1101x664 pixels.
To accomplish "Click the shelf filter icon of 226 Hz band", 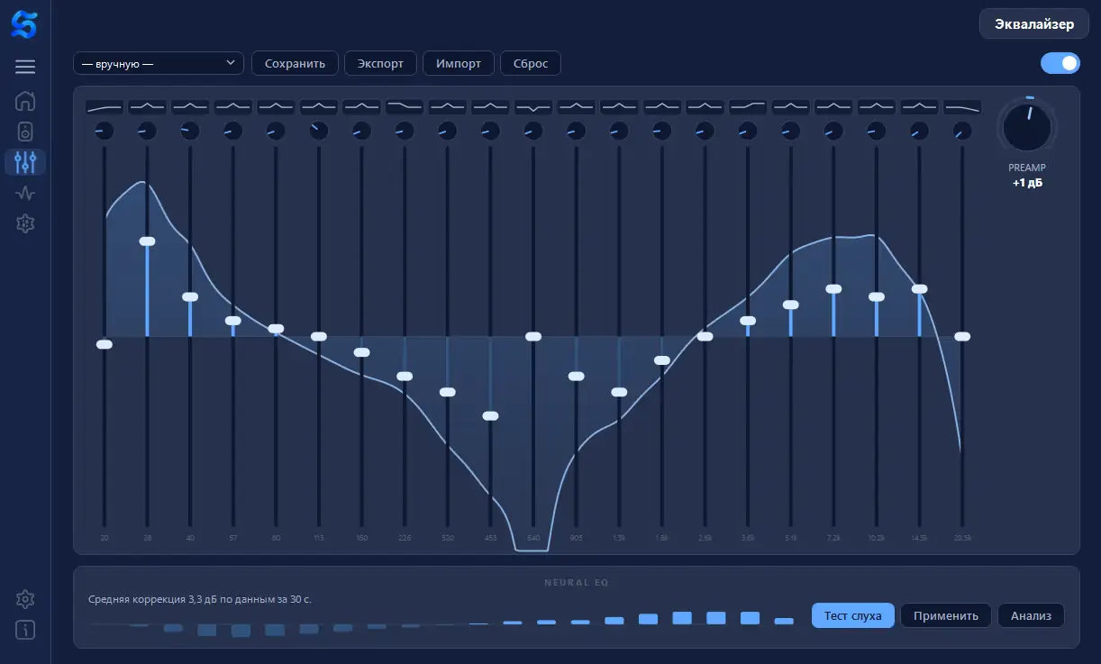I will [405, 106].
